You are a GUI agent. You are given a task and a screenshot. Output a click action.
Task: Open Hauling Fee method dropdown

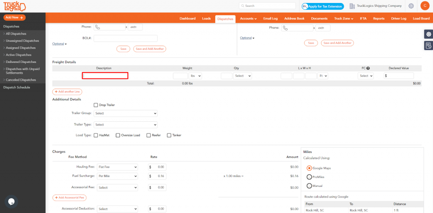pos(117,167)
